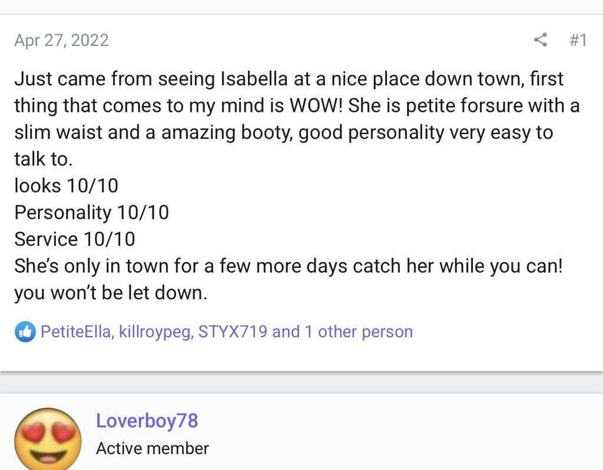Click the "you won't be let down." line
The height and width of the screenshot is (470, 603).
(111, 293)
